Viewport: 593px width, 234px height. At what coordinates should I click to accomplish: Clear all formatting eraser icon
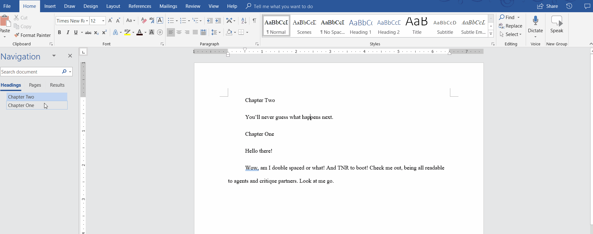144,21
